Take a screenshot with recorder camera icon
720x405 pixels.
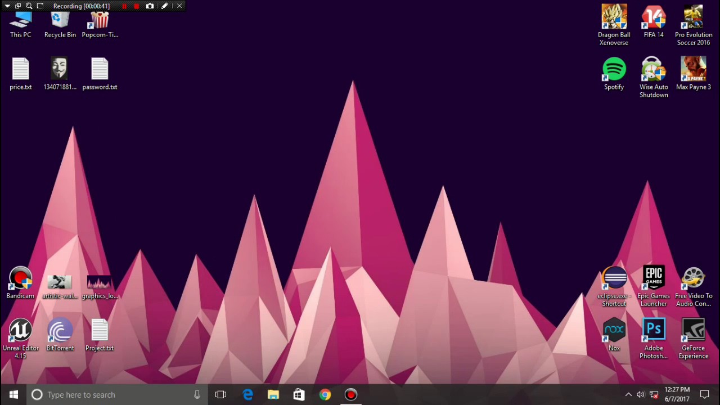click(150, 6)
